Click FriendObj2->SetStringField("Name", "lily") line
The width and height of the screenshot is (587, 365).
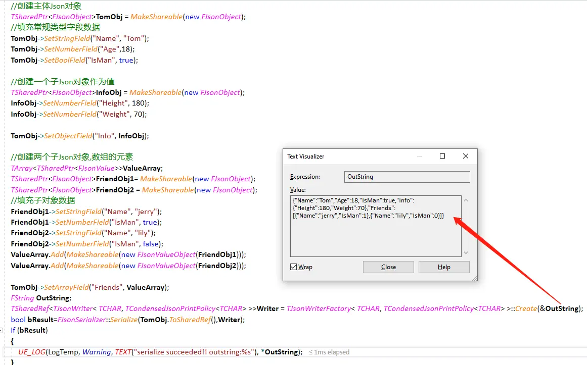[83, 233]
